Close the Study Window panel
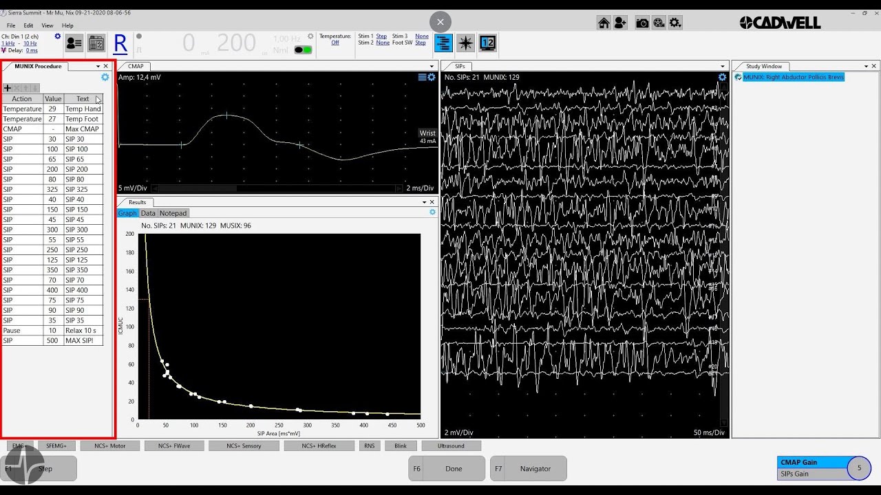The height and width of the screenshot is (495, 881). point(874,66)
